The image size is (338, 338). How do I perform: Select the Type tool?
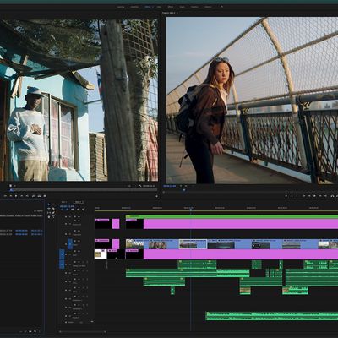[x=53, y=217]
